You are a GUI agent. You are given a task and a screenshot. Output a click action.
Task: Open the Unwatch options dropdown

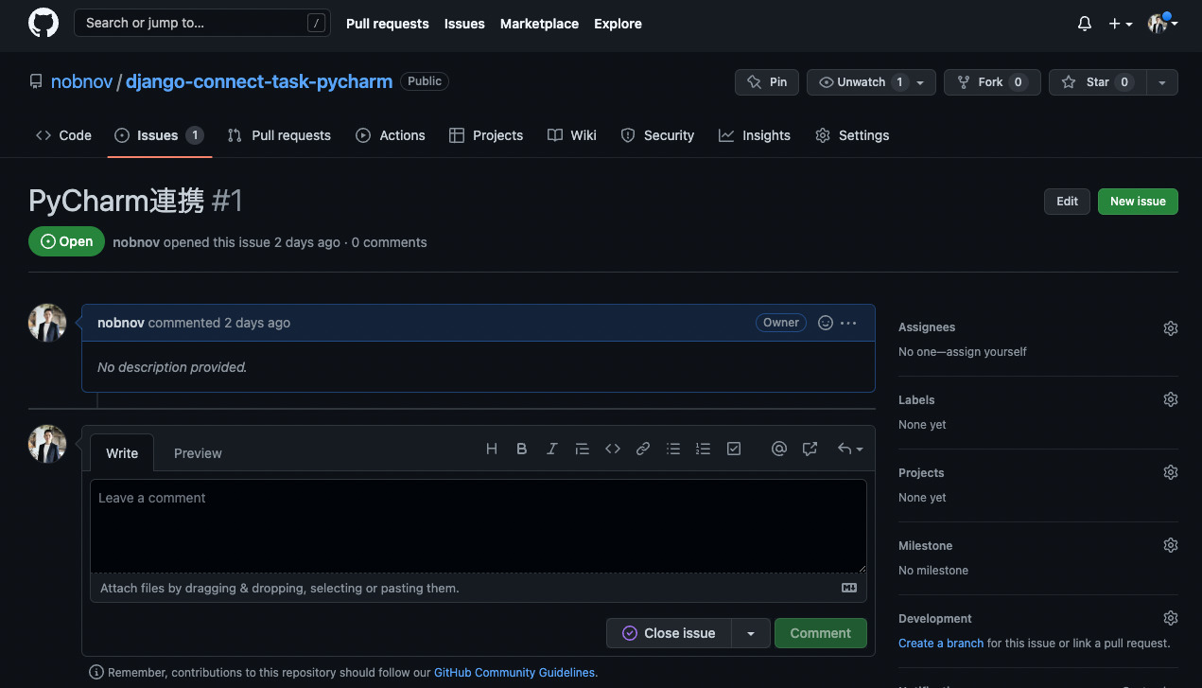point(919,82)
